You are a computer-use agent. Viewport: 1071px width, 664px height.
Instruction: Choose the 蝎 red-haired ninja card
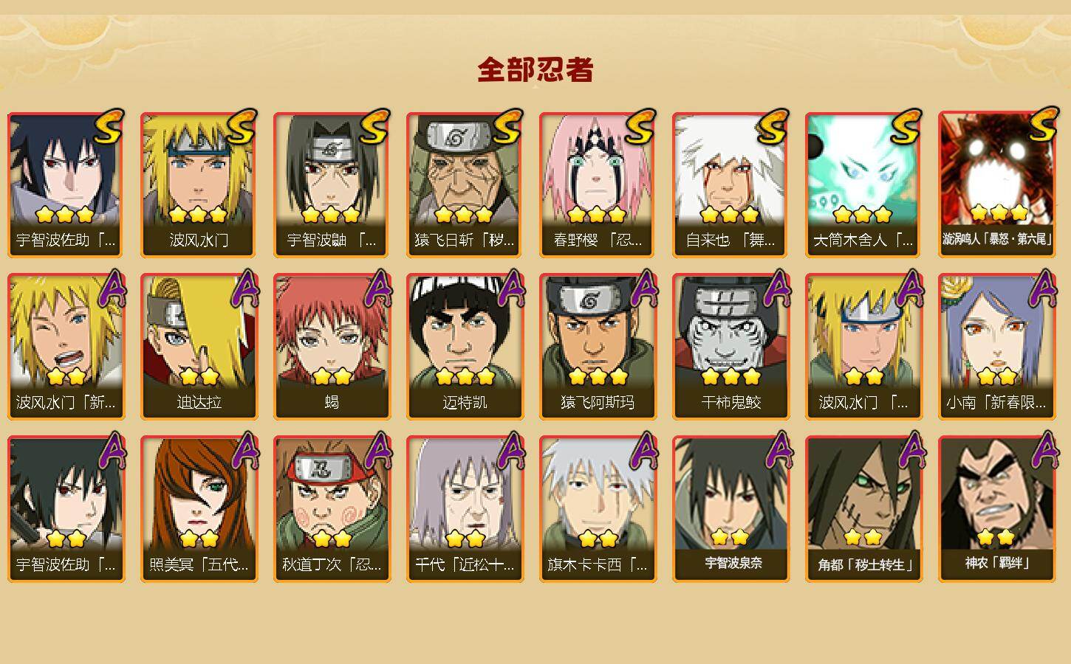[x=332, y=347]
